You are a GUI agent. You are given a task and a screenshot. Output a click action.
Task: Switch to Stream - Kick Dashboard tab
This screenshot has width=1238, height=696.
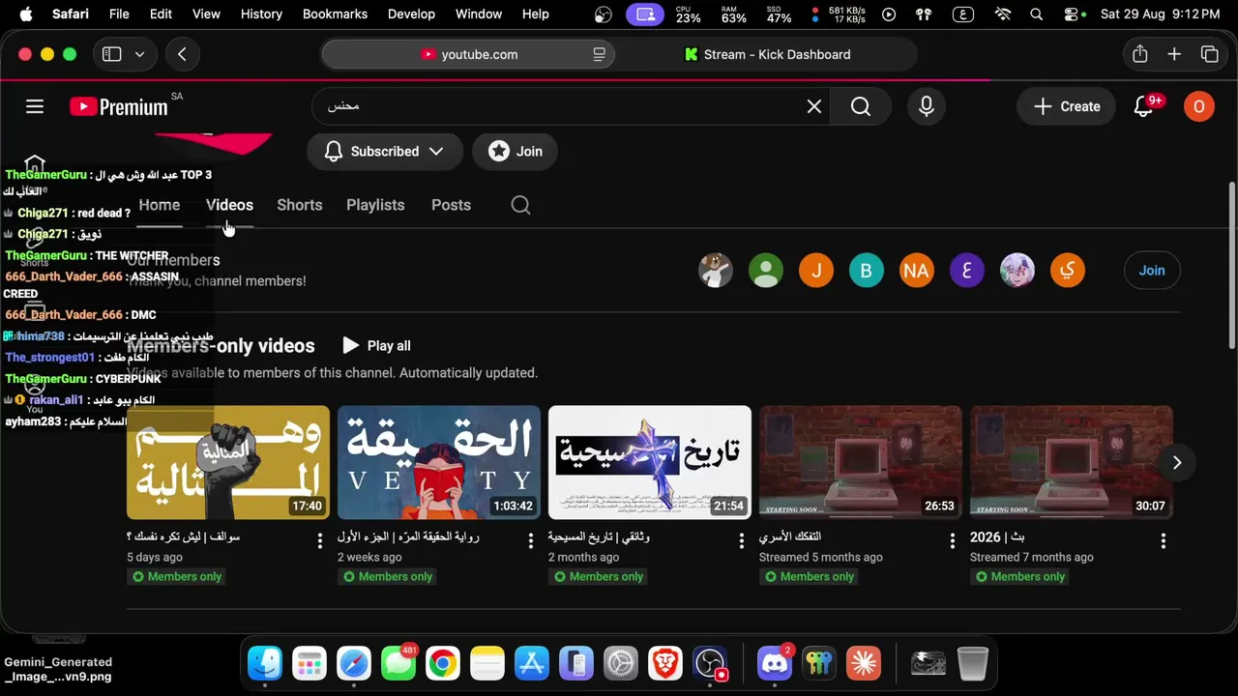tap(767, 54)
